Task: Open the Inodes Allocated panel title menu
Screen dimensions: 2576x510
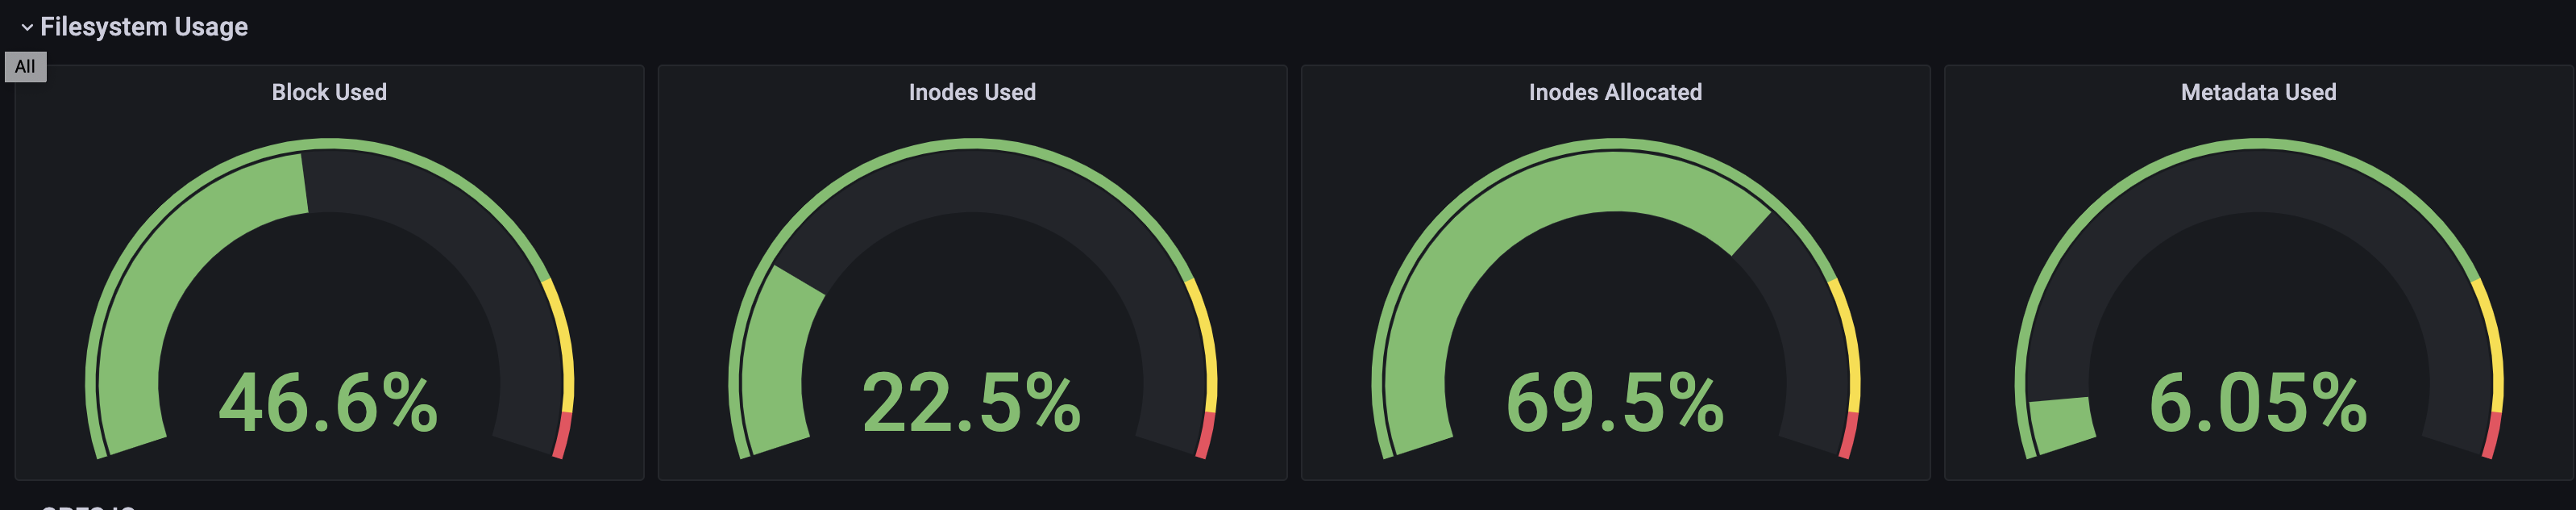Action: (1615, 92)
